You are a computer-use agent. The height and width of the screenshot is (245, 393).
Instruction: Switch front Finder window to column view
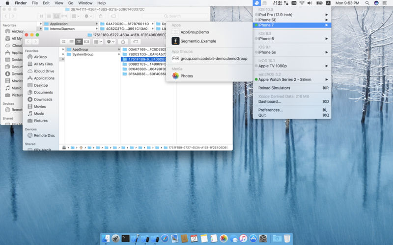click(x=79, y=42)
